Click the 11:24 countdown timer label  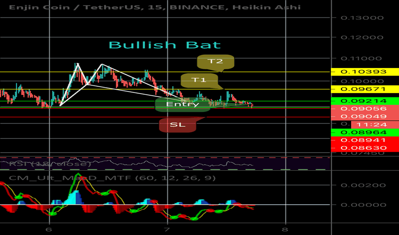(x=375, y=124)
